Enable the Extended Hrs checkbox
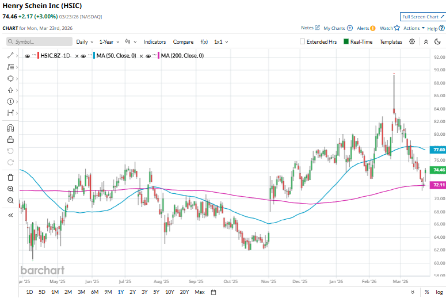Image resolution: width=446 pixels, height=302 pixels. (302, 42)
